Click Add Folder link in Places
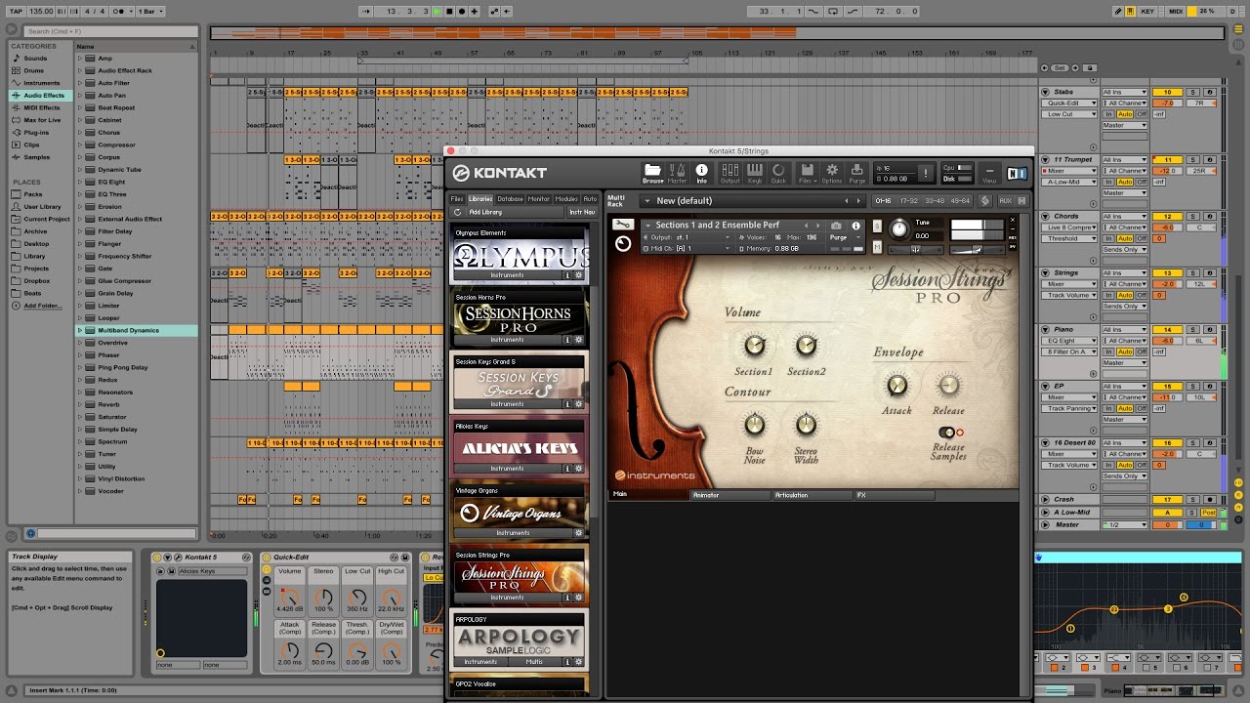 [x=41, y=306]
